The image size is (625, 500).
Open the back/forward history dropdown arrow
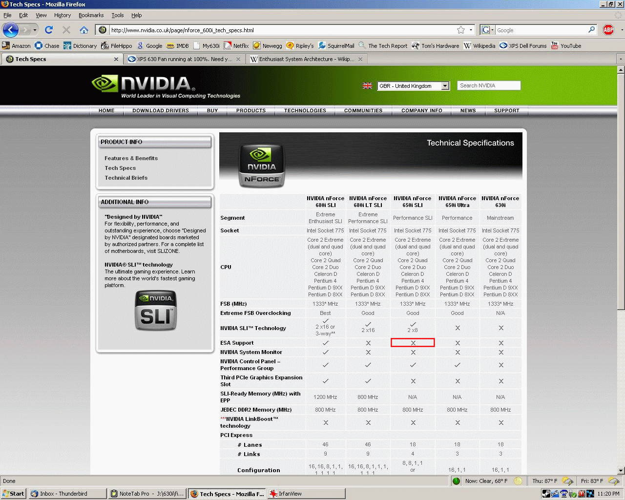(35, 30)
